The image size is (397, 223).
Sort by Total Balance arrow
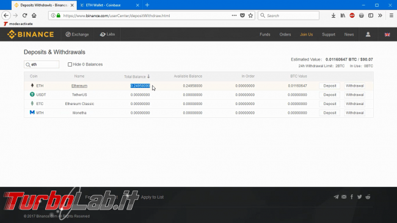(x=148, y=76)
